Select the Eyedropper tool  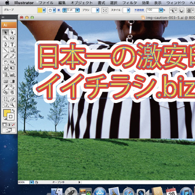[6, 87]
